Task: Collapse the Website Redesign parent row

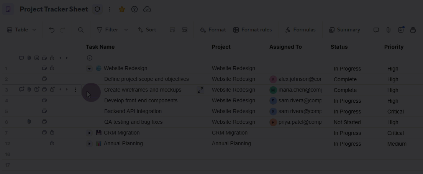Action: tap(89, 69)
